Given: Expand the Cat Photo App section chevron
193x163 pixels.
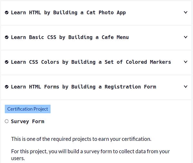Looking at the screenshot, I should pyautogui.click(x=186, y=13).
